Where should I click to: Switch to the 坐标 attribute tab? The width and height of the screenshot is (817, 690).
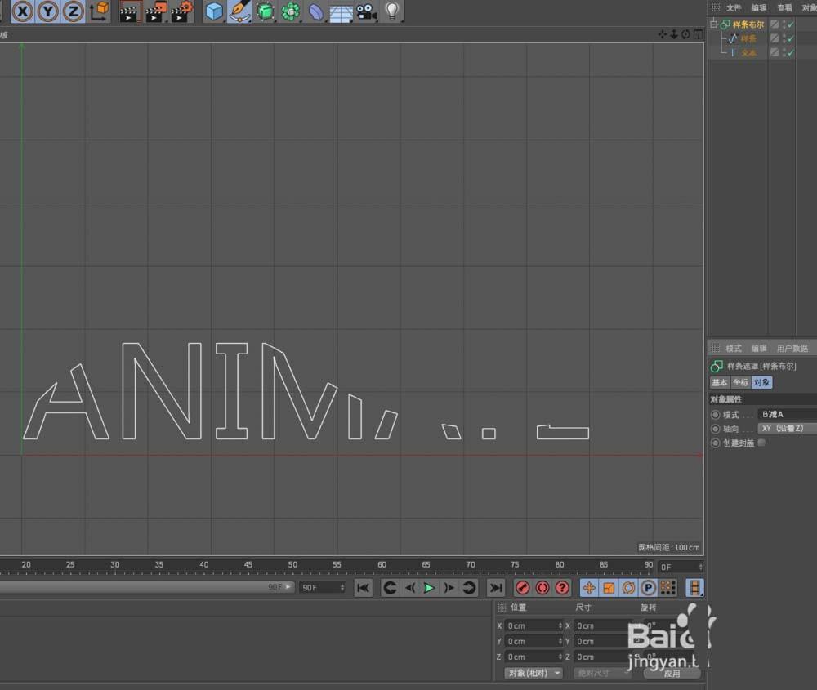[x=740, y=382]
